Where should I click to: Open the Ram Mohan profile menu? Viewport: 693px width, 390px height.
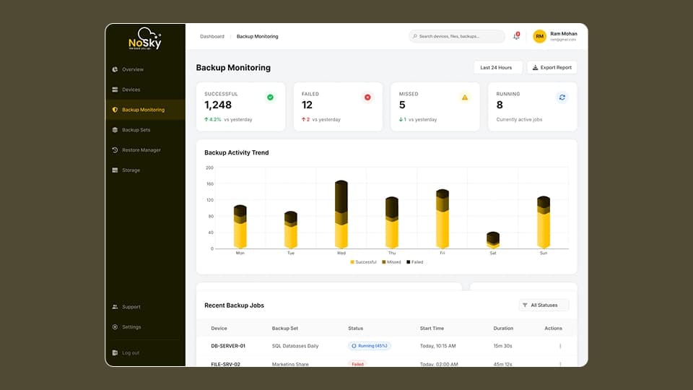(563, 36)
